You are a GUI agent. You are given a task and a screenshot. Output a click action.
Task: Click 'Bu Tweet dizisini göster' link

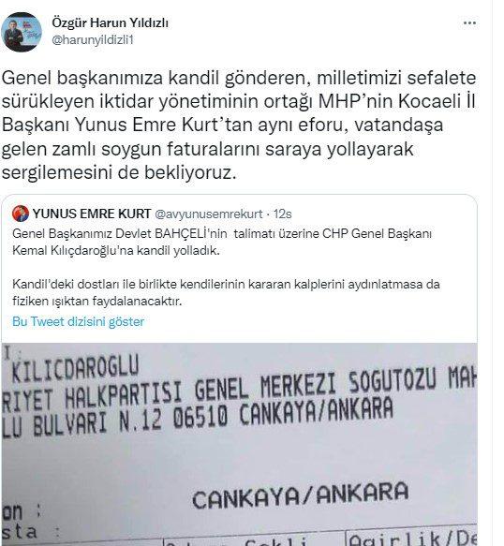79,321
